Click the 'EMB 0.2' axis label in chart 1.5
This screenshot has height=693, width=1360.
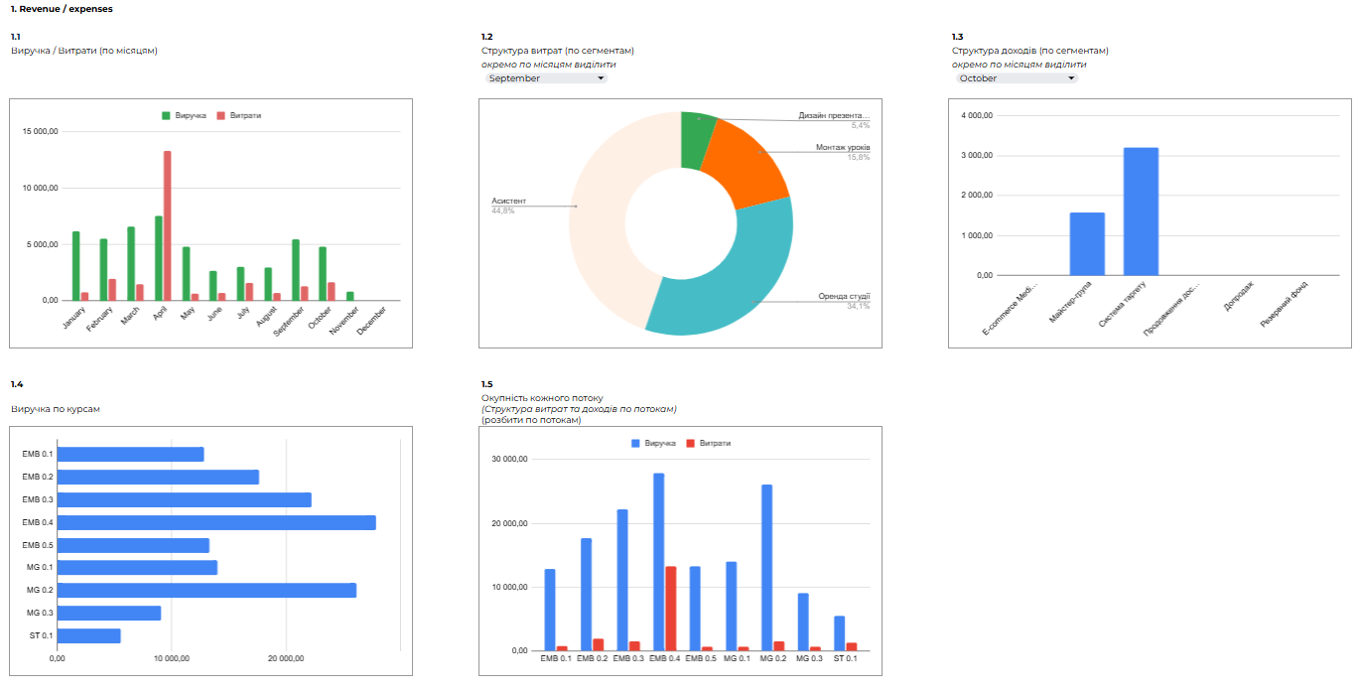pyautogui.click(x=592, y=658)
